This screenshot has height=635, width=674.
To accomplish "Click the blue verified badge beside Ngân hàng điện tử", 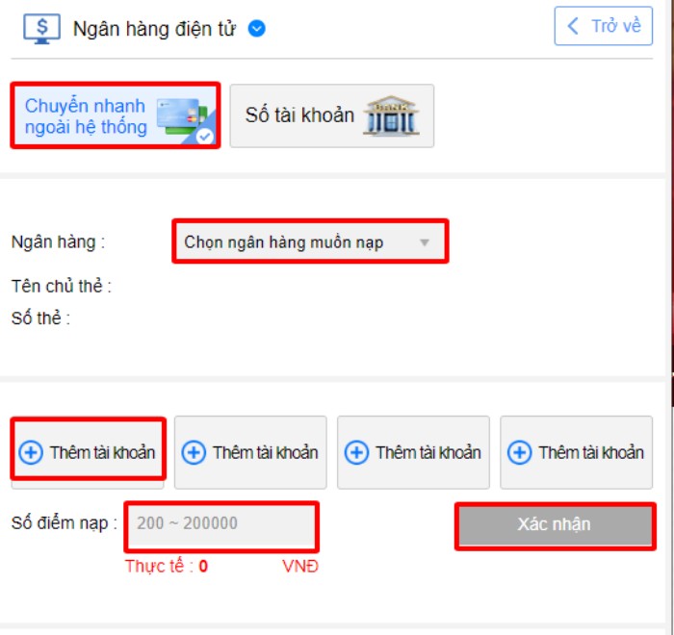I will 256,29.
